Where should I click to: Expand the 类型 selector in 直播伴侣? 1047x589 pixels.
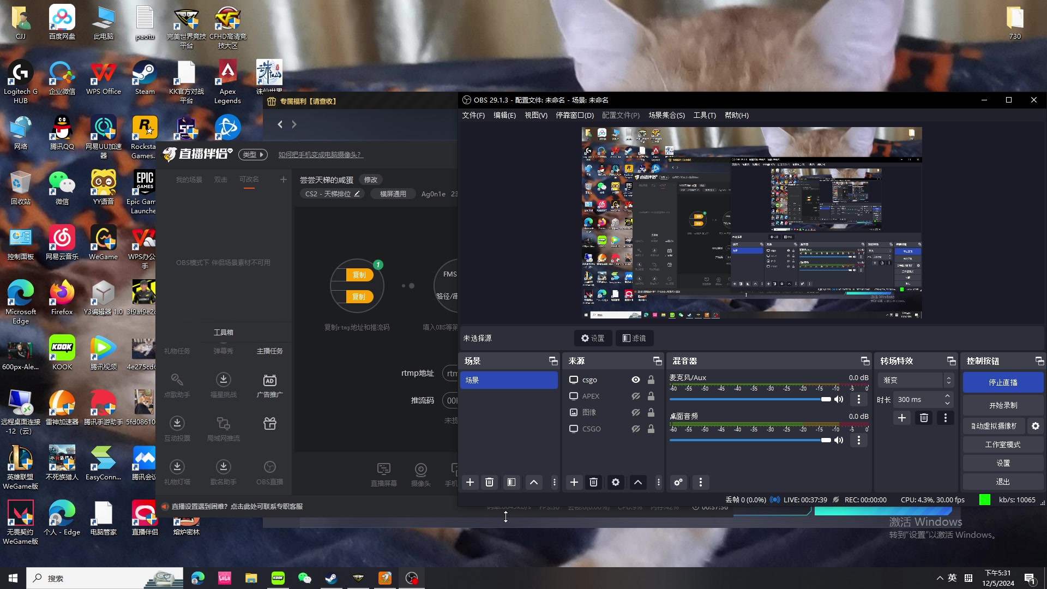[253, 154]
